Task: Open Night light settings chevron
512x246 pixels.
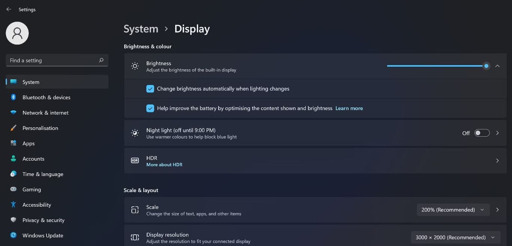Action: pyautogui.click(x=497, y=133)
